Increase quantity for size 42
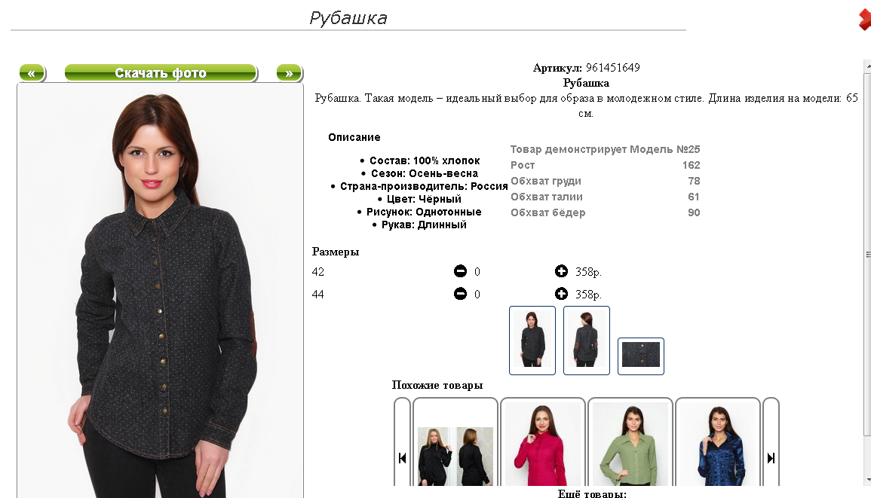871x498 pixels. point(561,271)
